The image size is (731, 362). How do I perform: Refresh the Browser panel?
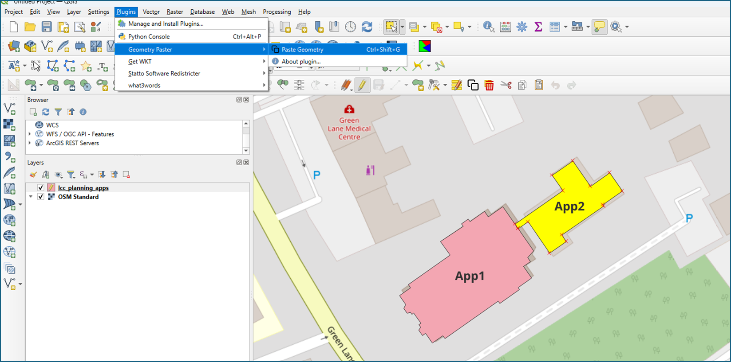point(46,112)
